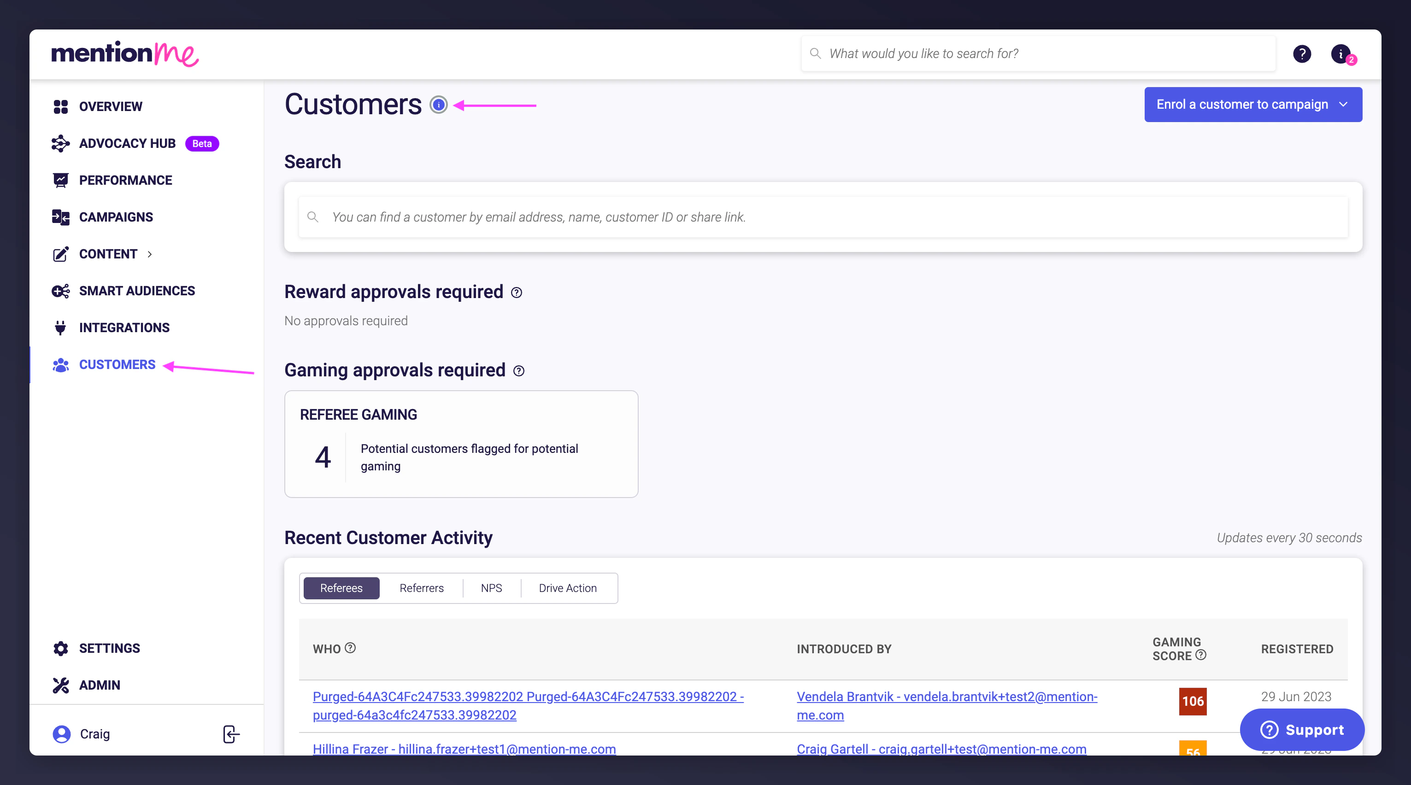Click the Content edit pencil icon
The width and height of the screenshot is (1411, 785).
coord(60,254)
